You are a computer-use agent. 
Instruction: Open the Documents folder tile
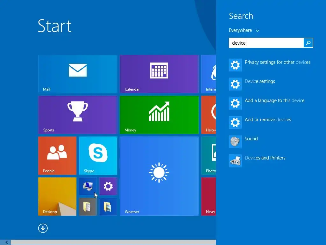coord(88,207)
